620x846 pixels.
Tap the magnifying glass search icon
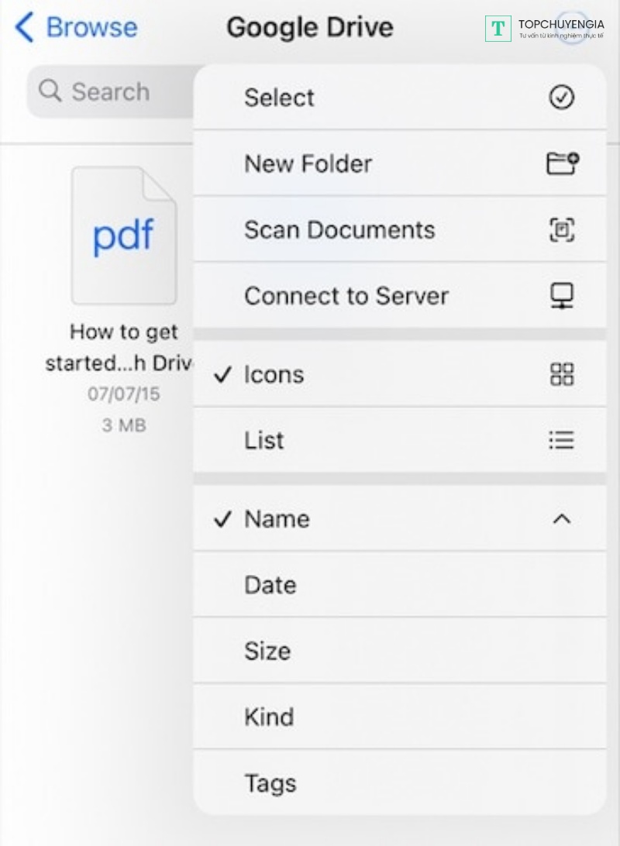pos(50,91)
